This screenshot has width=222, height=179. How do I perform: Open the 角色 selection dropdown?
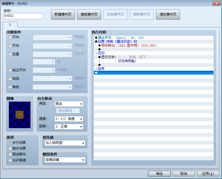pyautogui.click(x=53, y=87)
